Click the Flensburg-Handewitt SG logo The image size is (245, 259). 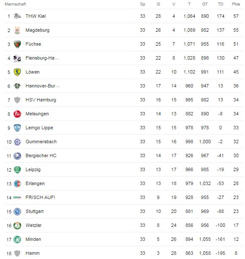coord(17,58)
